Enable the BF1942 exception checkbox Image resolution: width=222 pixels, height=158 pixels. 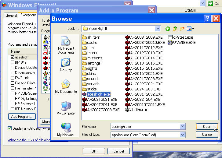(12, 62)
